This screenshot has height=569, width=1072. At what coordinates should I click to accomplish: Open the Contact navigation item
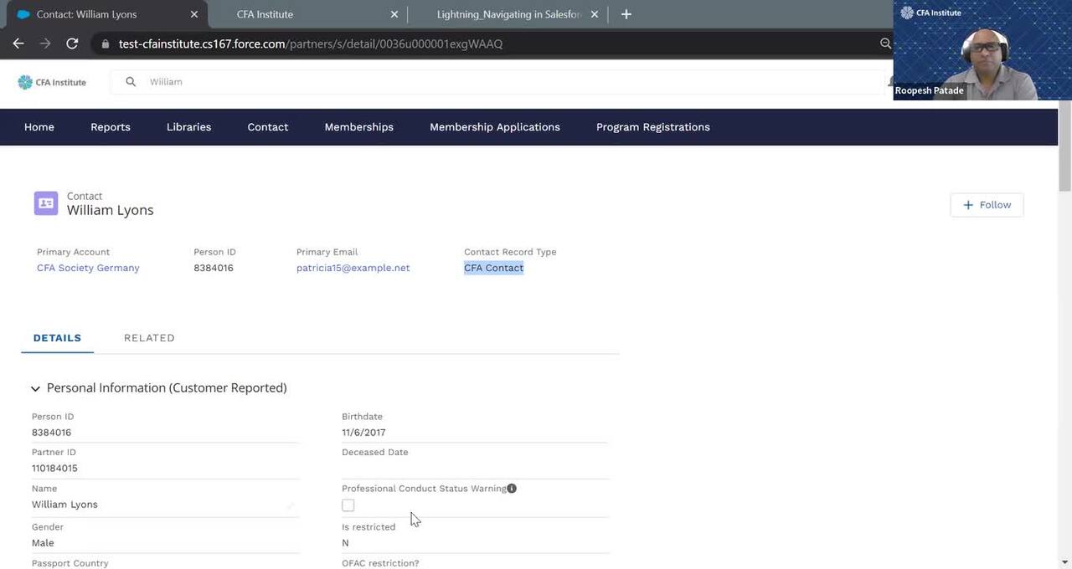[x=268, y=127]
